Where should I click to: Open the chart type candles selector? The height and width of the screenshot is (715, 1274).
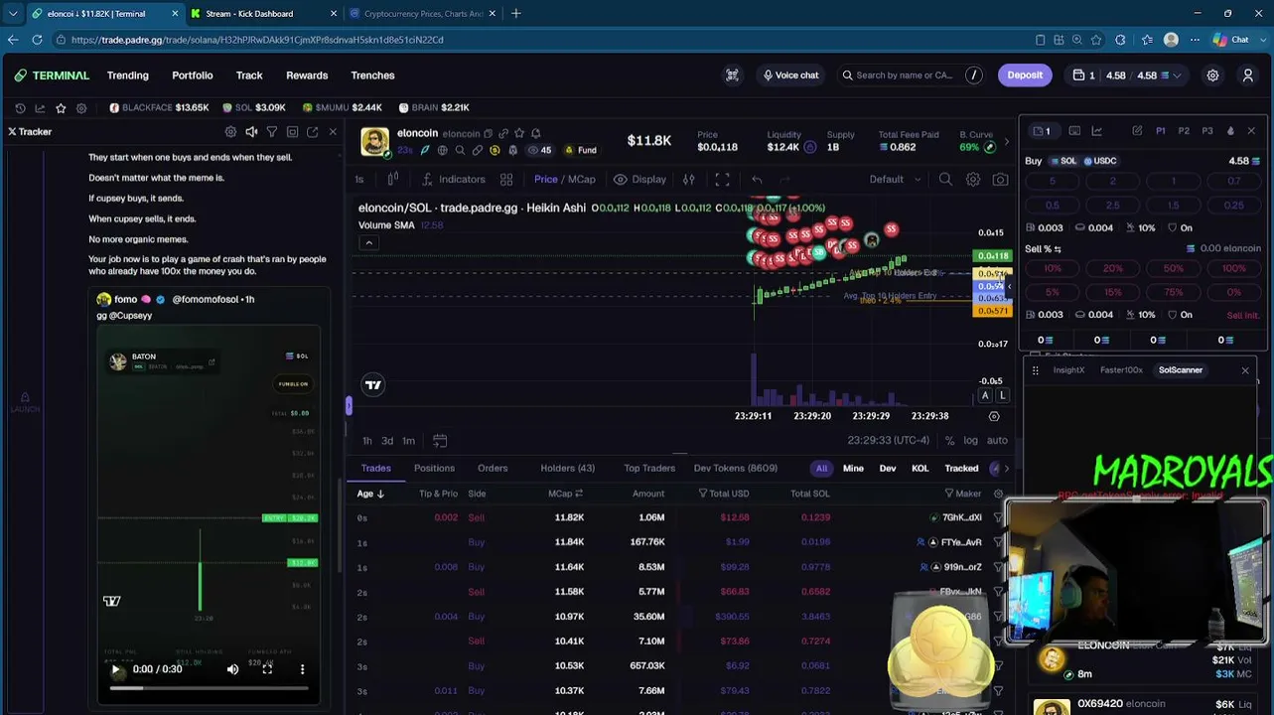pos(393,180)
